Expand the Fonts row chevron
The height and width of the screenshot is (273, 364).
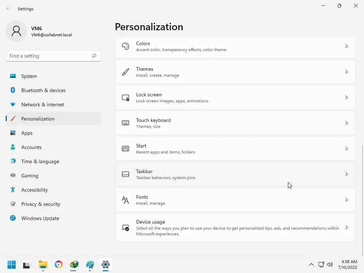346,200
